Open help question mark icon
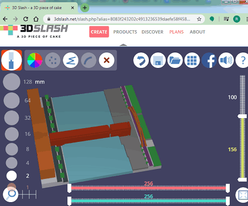 242,60
